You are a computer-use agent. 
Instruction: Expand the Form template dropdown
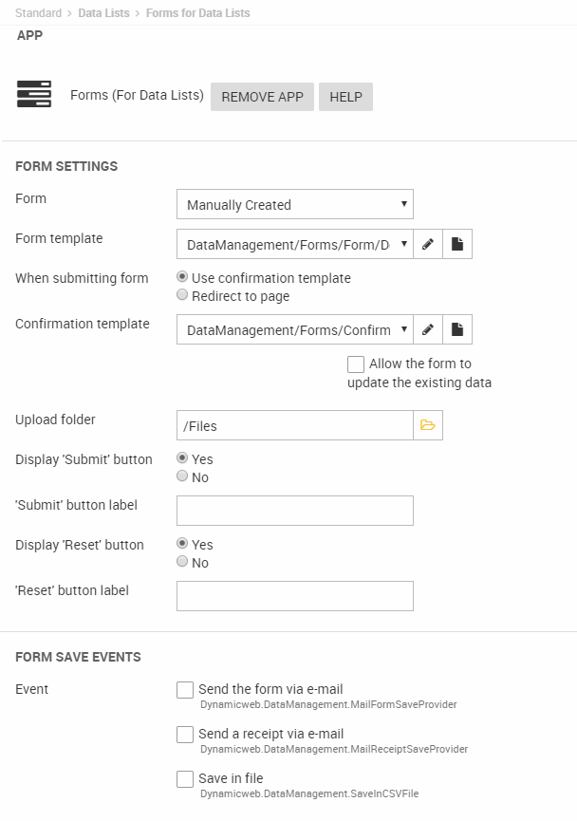(x=294, y=245)
